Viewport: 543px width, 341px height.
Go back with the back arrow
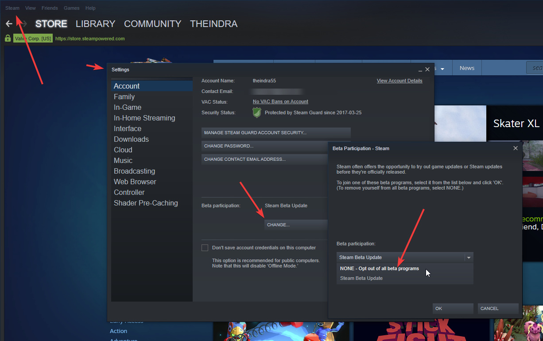[9, 24]
